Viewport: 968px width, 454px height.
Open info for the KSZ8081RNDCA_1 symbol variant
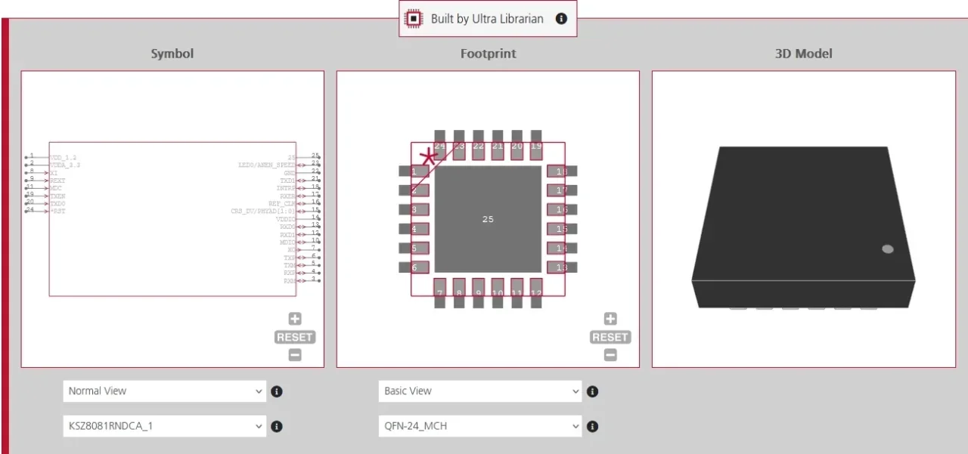click(x=276, y=426)
